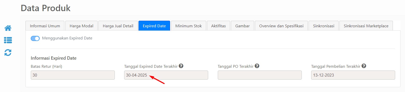Go to Harga Jual Detail tab
The height and width of the screenshot is (92, 405).
(118, 26)
